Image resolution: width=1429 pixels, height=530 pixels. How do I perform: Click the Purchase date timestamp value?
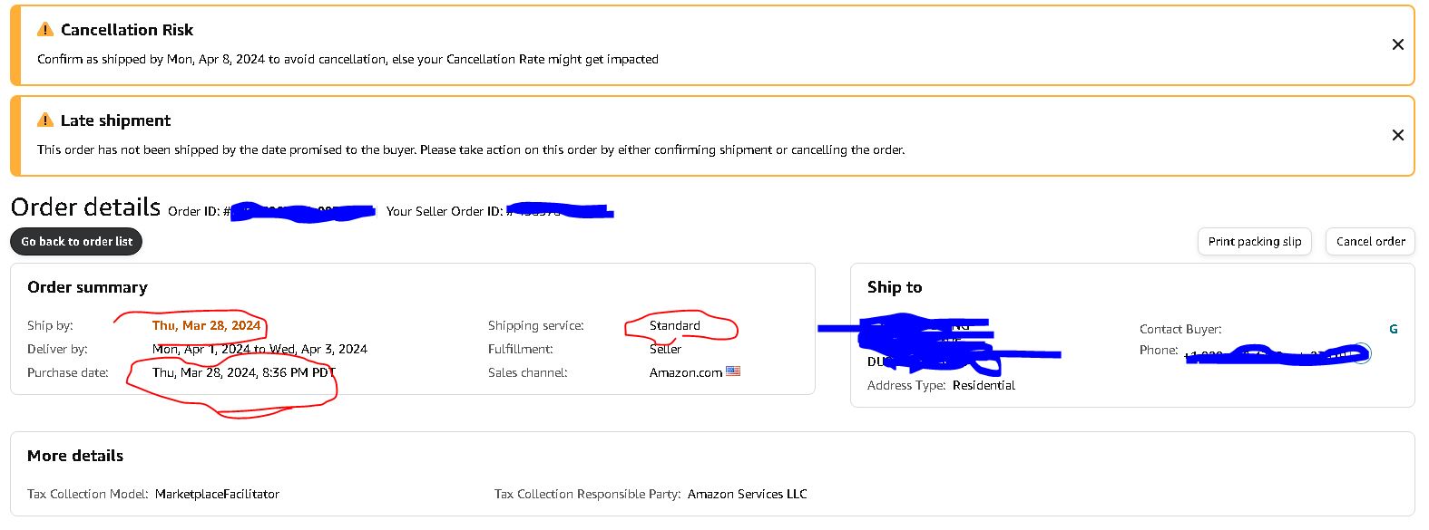(x=243, y=372)
